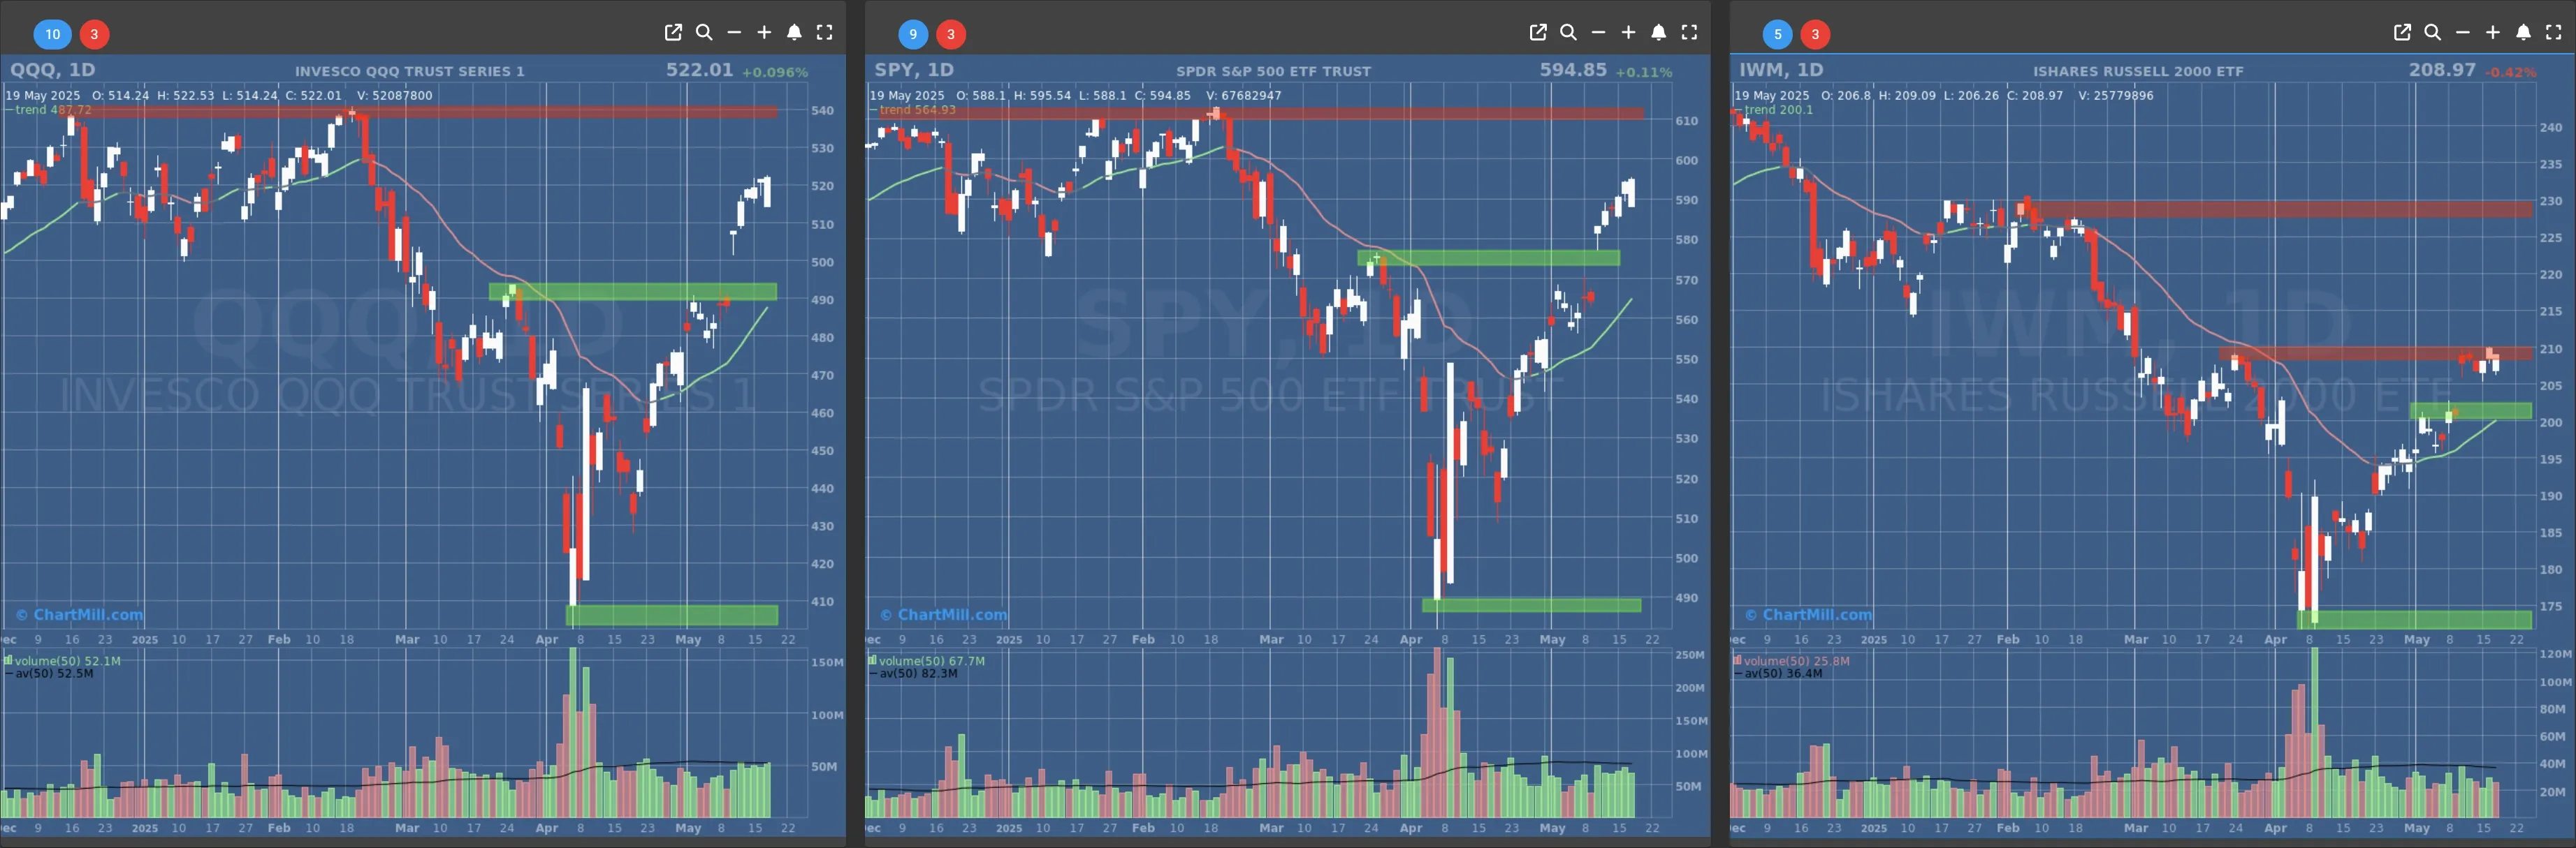Open ChartMill.com link on IWM chart
2576x848 pixels.
point(1808,614)
